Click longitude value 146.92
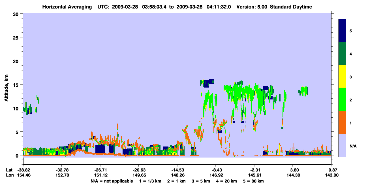 click(x=216, y=175)
